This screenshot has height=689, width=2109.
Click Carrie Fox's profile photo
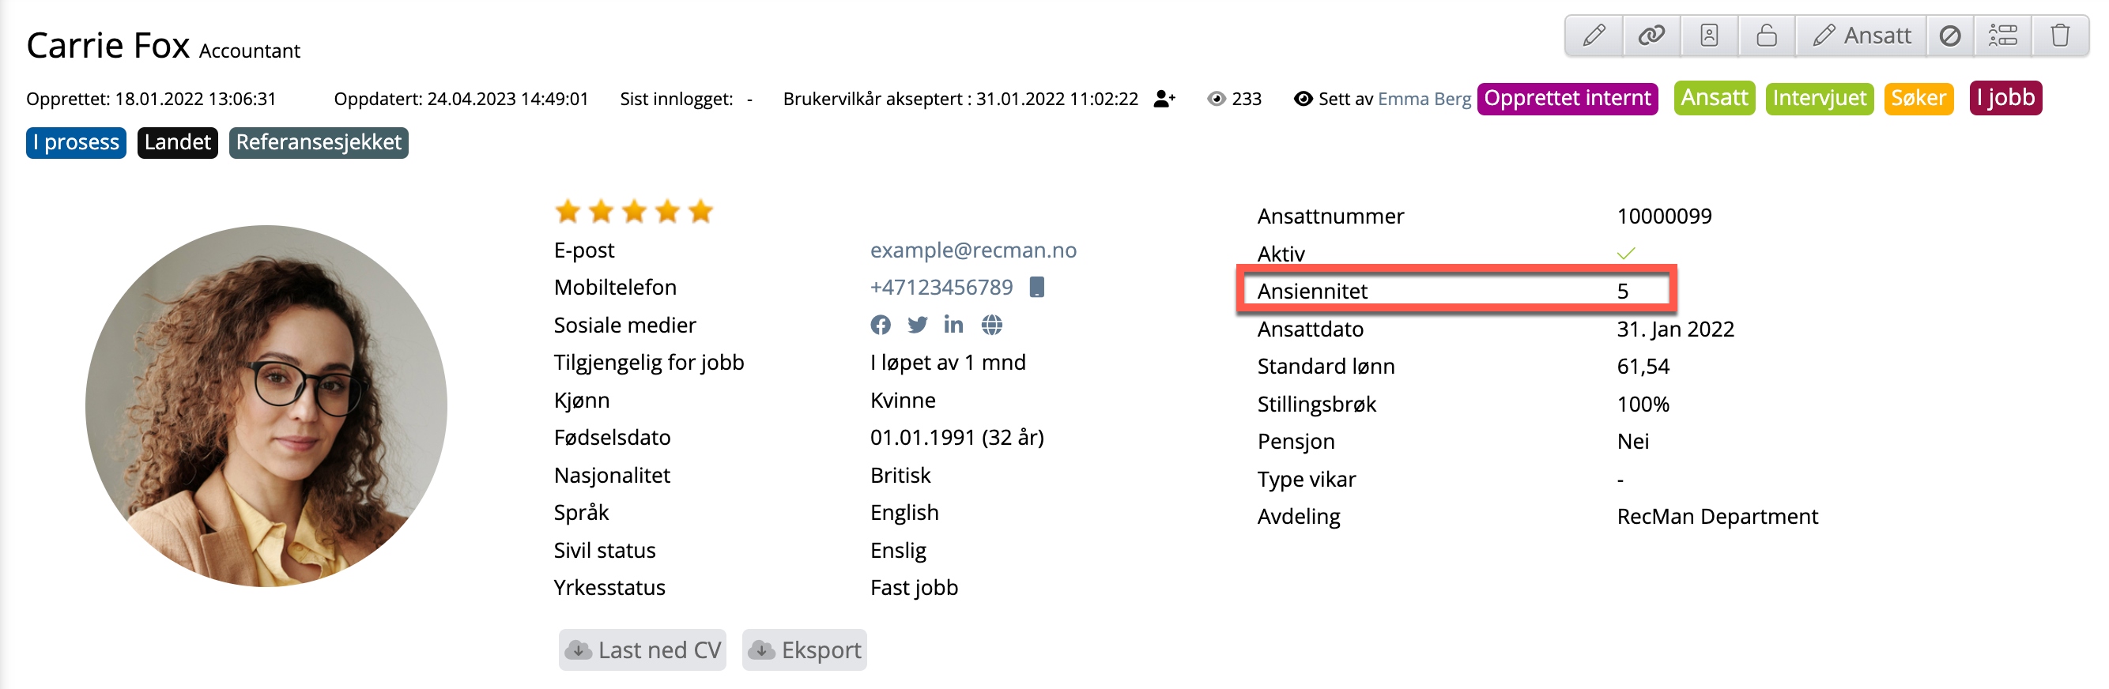(x=266, y=406)
